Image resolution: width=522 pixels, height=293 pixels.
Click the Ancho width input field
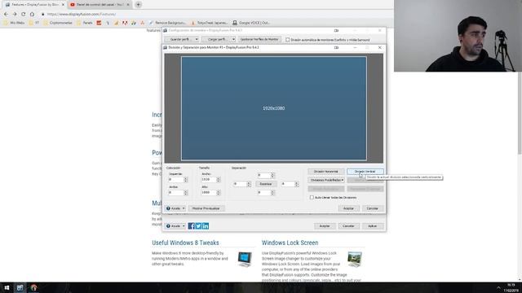pyautogui.click(x=209, y=179)
